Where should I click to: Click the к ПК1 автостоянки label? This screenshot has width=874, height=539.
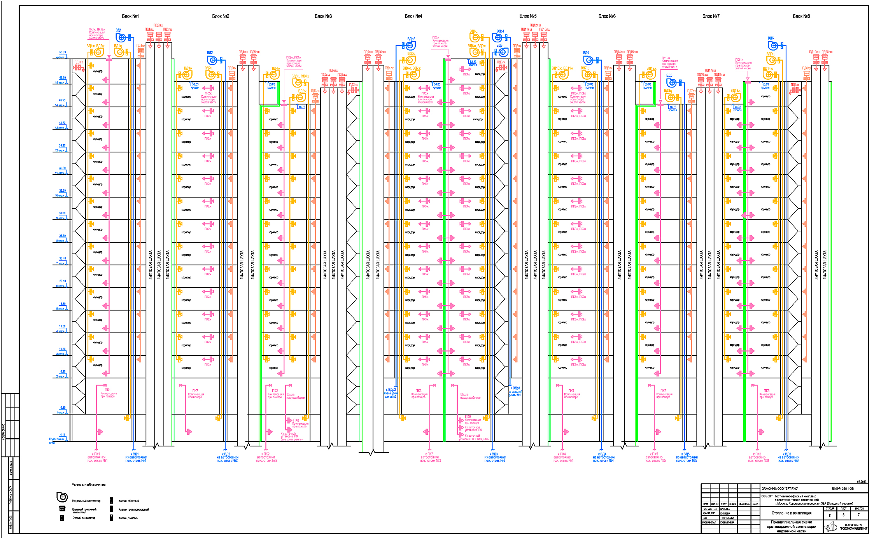(97, 457)
